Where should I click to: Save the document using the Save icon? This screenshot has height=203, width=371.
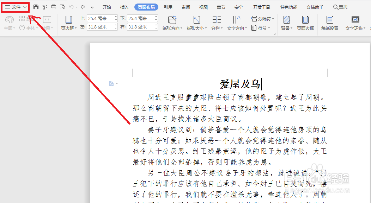tap(36, 6)
